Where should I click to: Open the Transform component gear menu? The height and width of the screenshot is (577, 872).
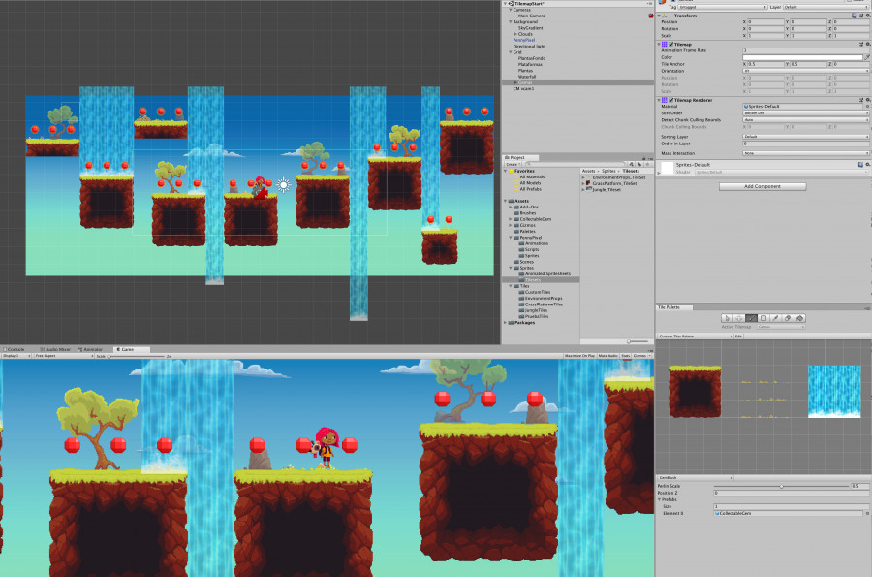coord(867,16)
